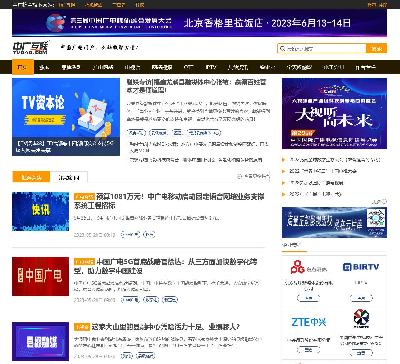Focus the keyword search input field
The image size is (400, 364).
click(325, 49)
